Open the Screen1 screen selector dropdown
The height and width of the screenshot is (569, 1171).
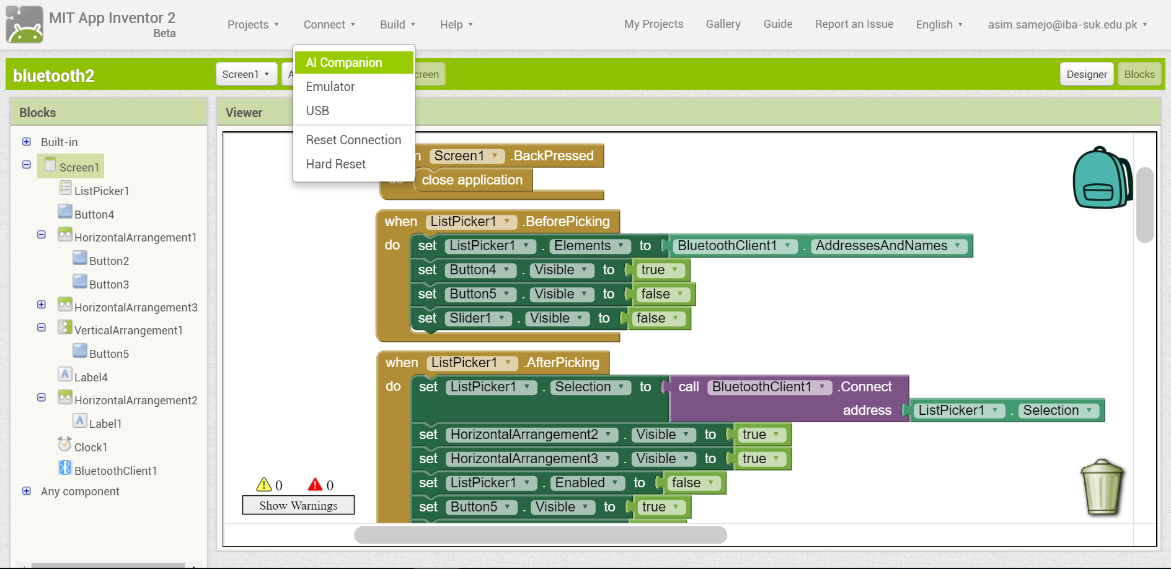point(246,74)
